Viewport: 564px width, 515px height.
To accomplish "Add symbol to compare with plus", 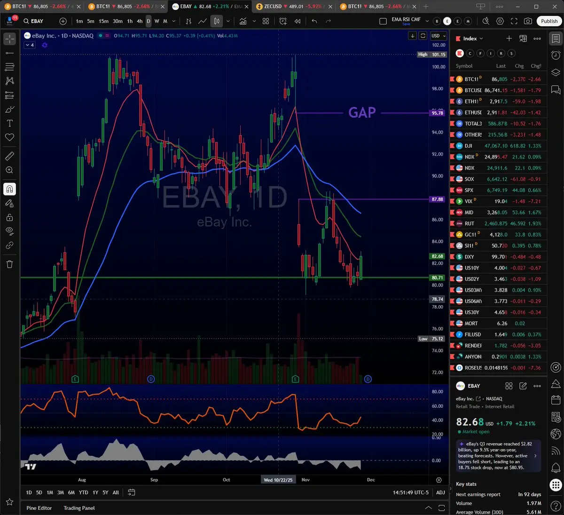I will tap(63, 21).
